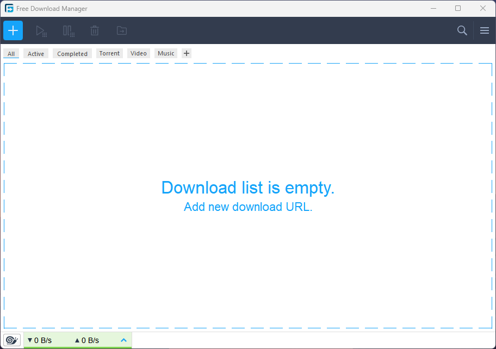This screenshot has width=496, height=349.
Task: Open the hamburger main menu
Action: 484,30
